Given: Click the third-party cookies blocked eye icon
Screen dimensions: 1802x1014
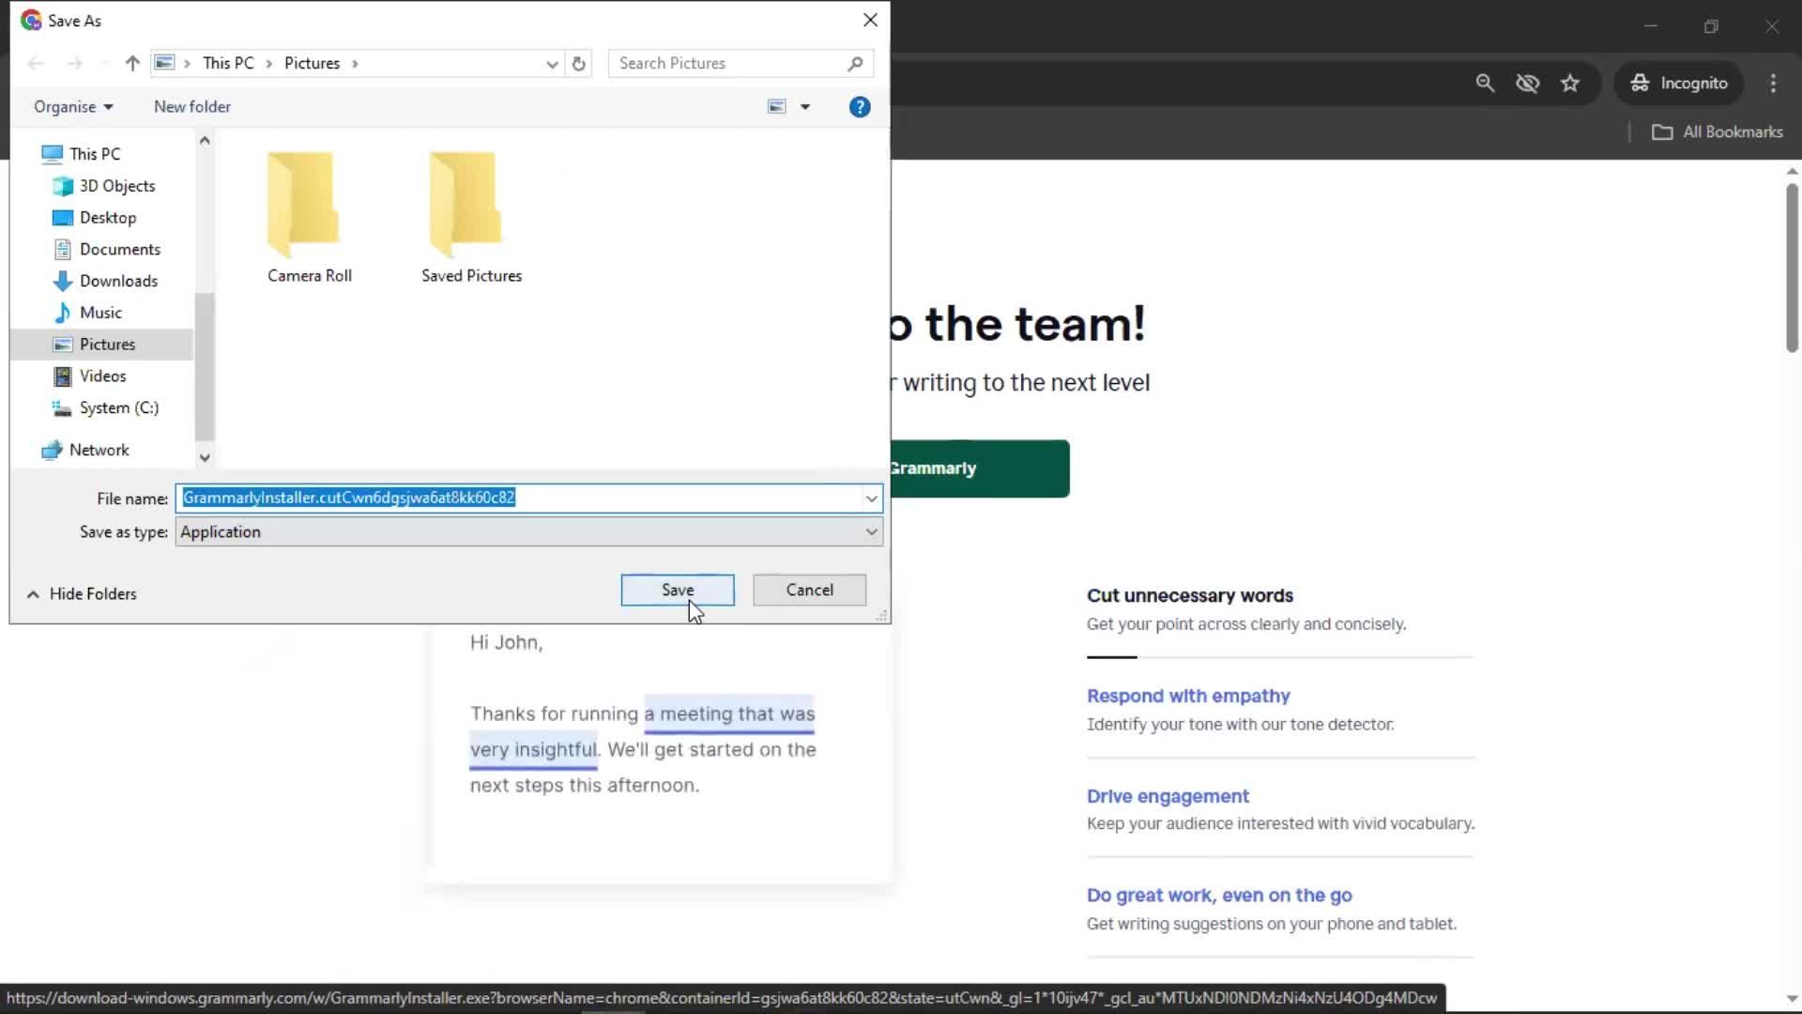Looking at the screenshot, I should coord(1527,83).
